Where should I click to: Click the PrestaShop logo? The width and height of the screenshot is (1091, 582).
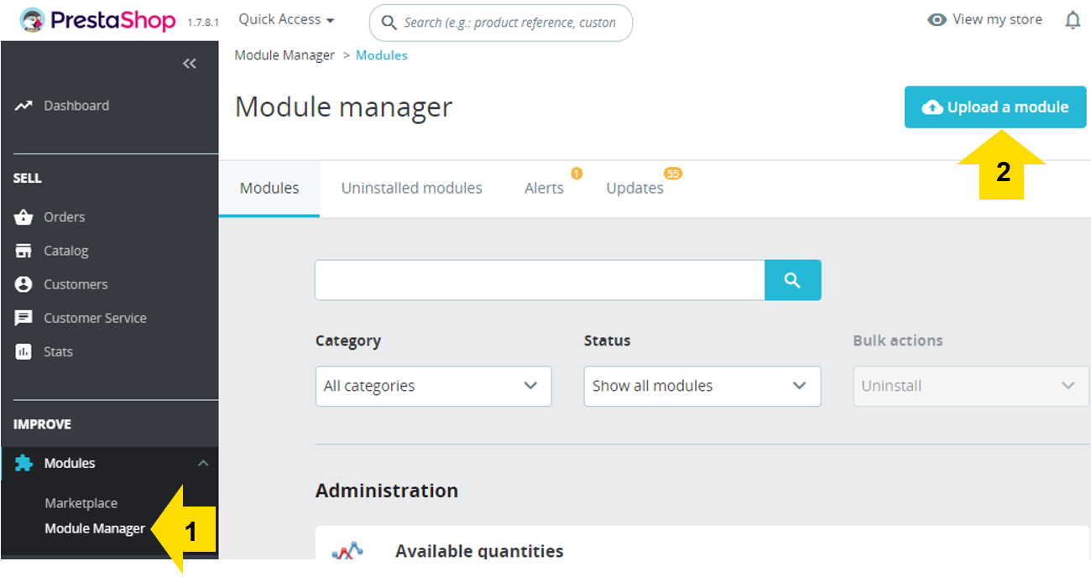click(97, 20)
